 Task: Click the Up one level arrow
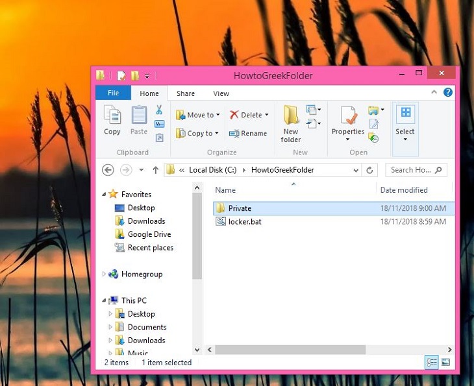[x=155, y=170]
